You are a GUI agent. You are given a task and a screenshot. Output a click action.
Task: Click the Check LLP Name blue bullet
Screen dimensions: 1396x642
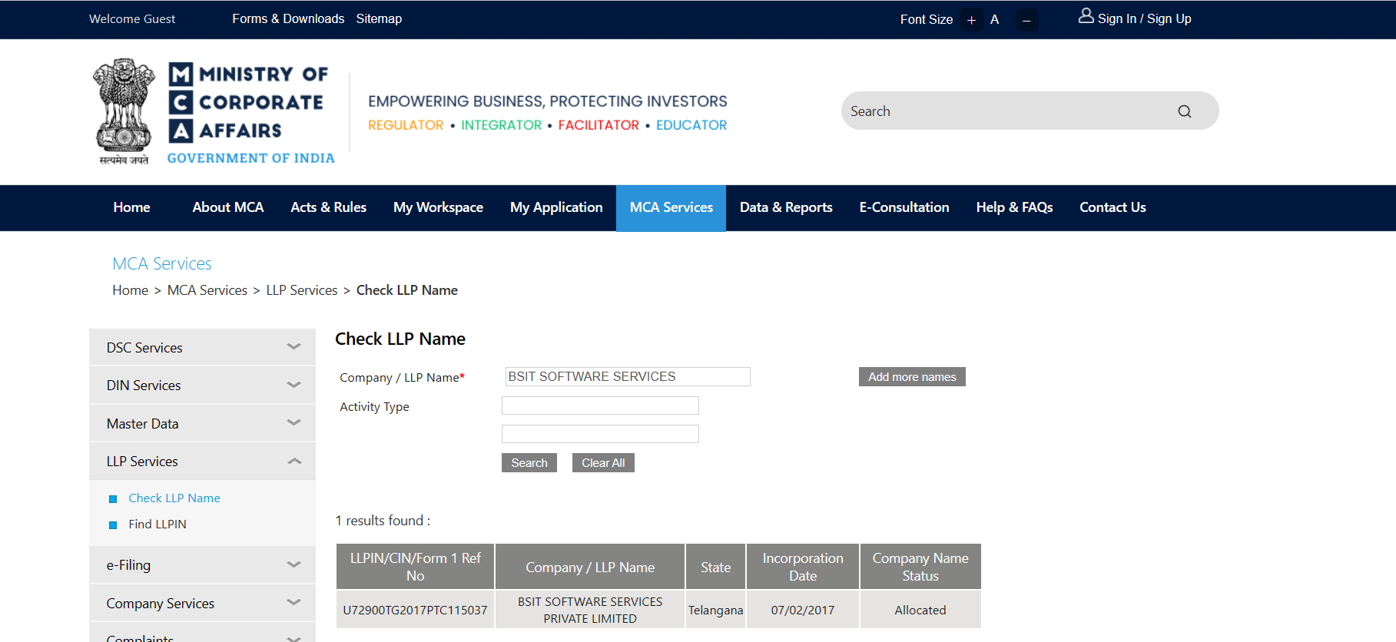pyautogui.click(x=113, y=499)
